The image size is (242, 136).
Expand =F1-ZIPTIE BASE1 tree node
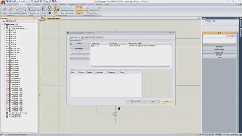pos(7,89)
